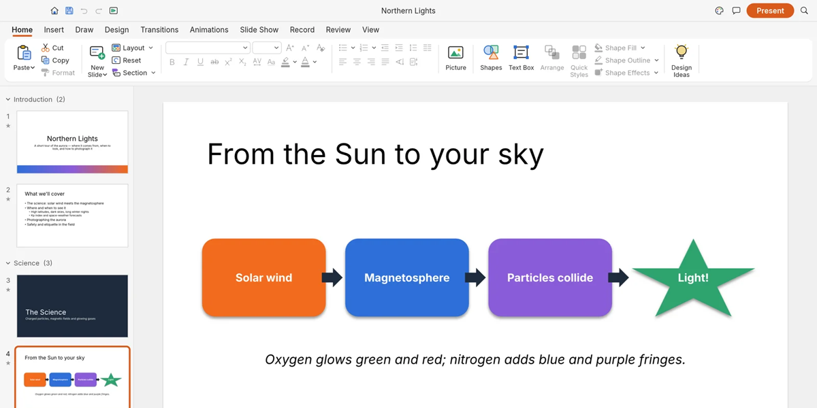Click the Present button
Image resolution: width=817 pixels, height=408 pixels.
(770, 11)
